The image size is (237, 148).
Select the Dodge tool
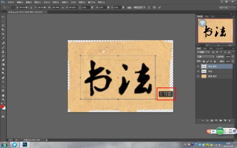[x=3, y=73]
